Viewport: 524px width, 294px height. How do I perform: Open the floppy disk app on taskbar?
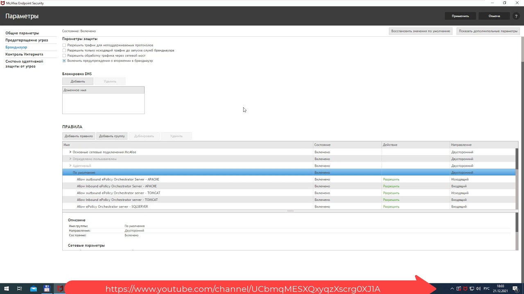pyautogui.click(x=47, y=289)
